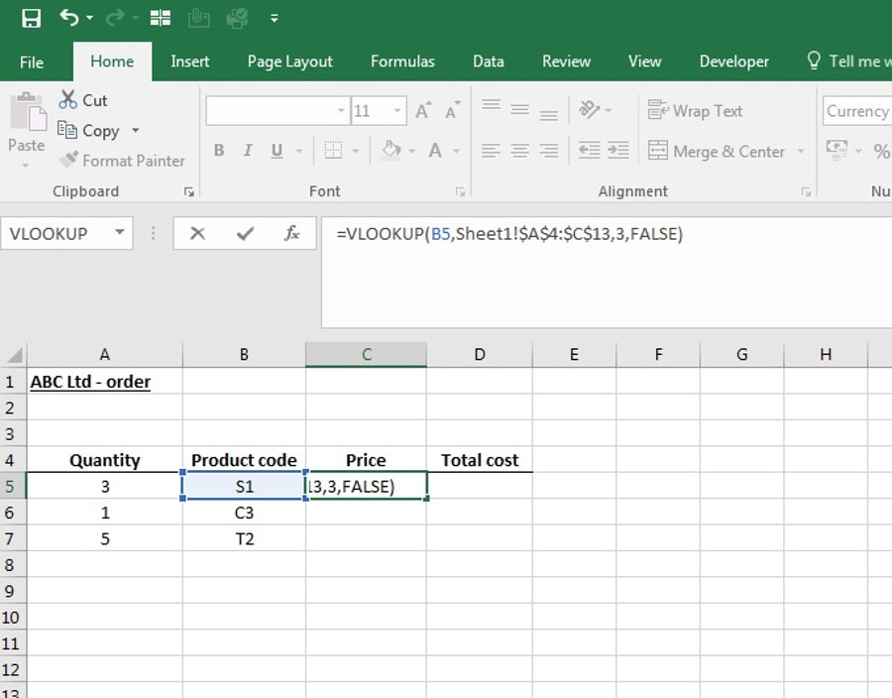The height and width of the screenshot is (698, 892).
Task: Click Merge & Center button
Action: point(717,152)
